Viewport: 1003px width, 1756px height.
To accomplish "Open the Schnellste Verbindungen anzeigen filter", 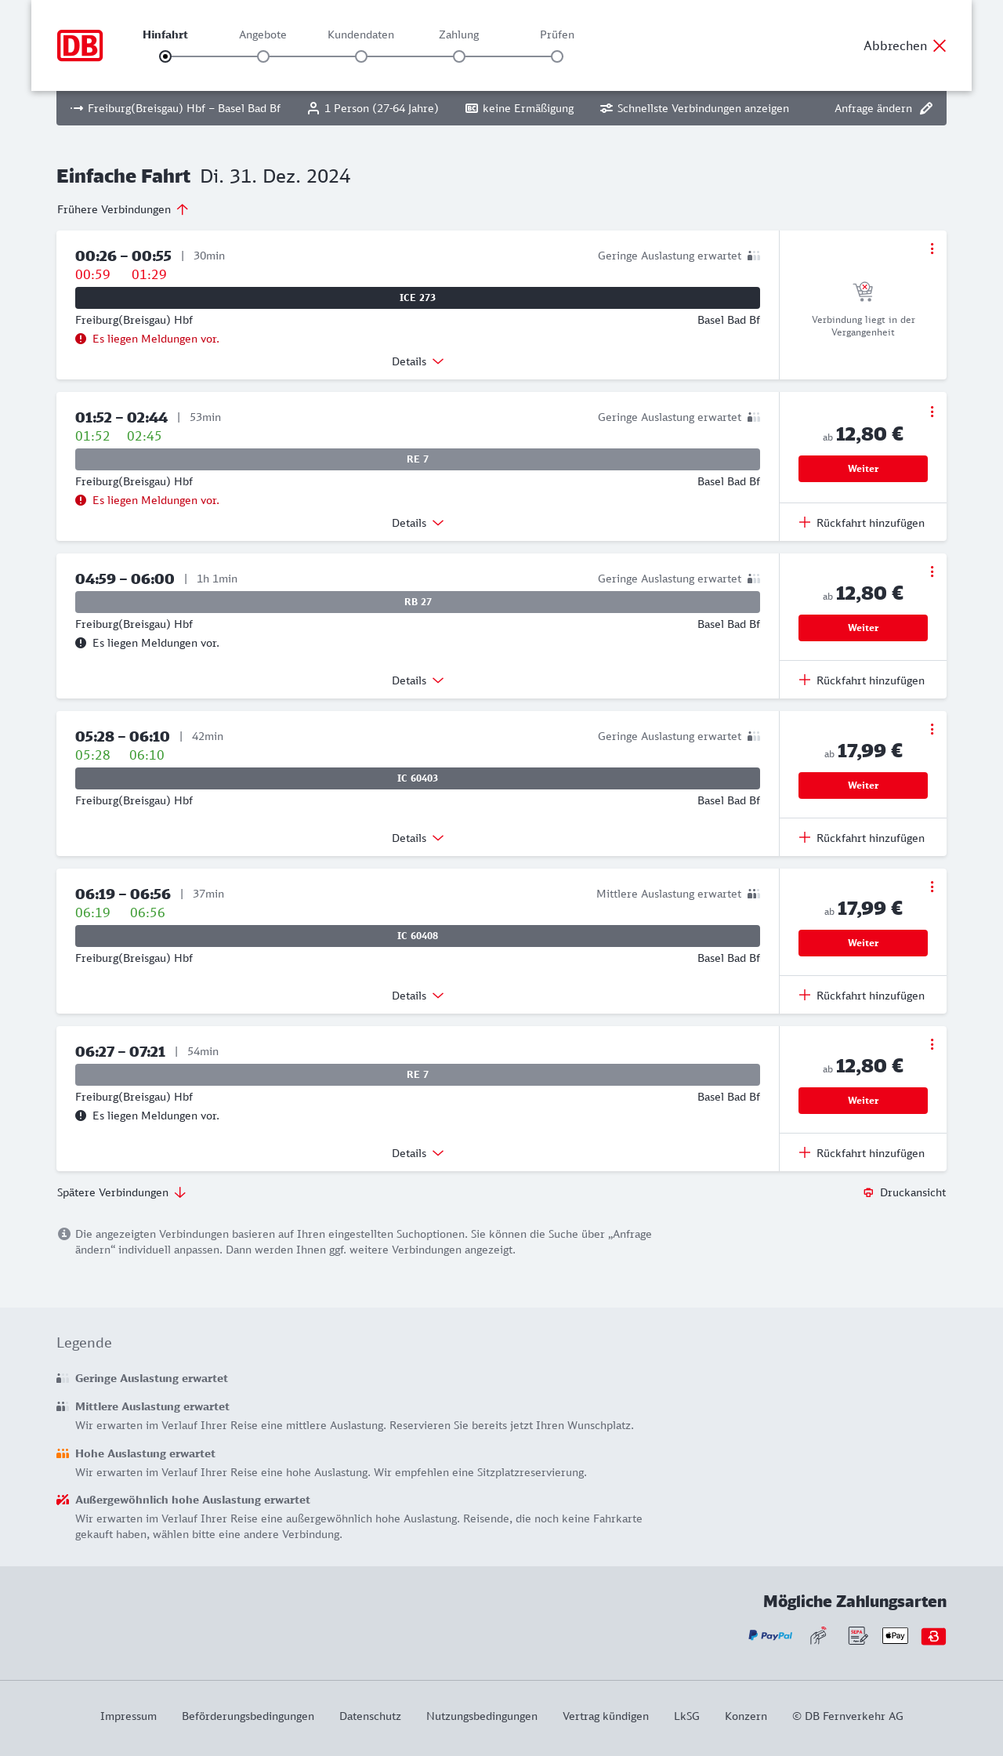I will (x=694, y=108).
